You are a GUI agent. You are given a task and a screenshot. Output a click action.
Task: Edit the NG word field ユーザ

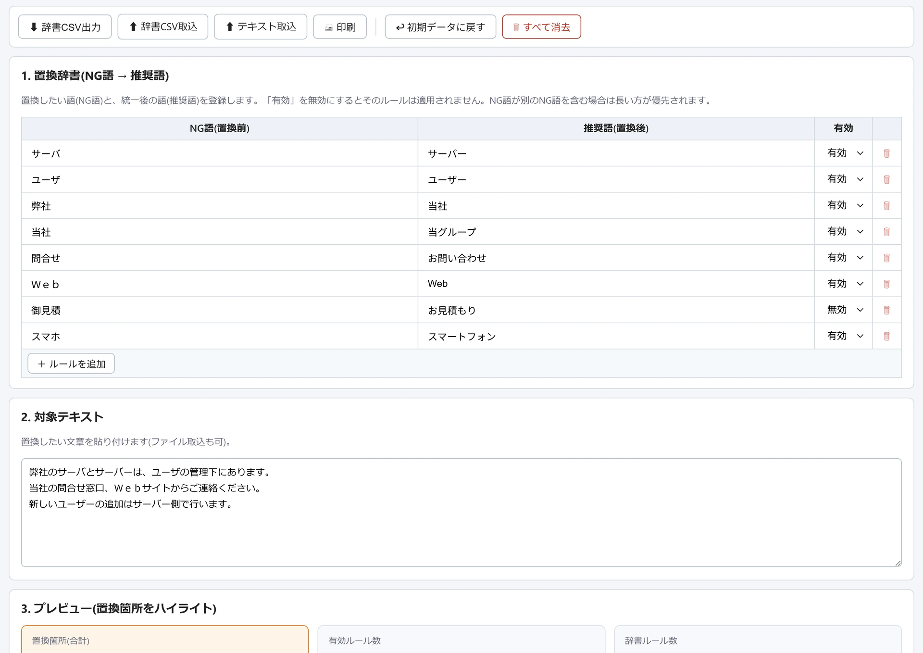coord(220,179)
